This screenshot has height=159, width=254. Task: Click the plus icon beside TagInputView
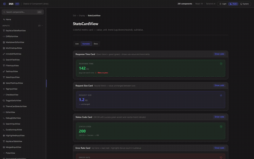tap(4, 89)
